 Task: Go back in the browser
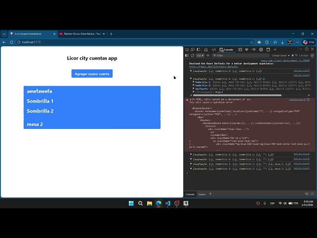tap(4, 42)
